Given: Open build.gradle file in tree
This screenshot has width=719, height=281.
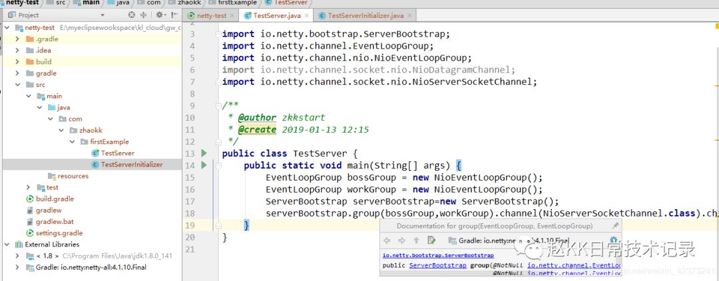Looking at the screenshot, I should point(55,199).
